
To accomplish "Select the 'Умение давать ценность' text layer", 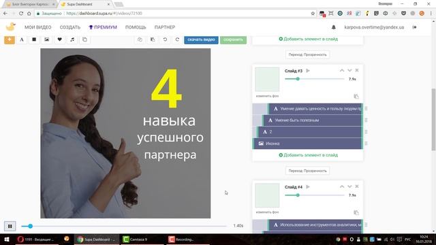I will click(315, 109).
